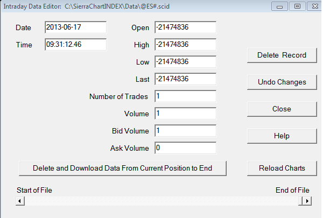Maximize the Intraday Data Editor window
The height and width of the screenshot is (218, 323).
[x=297, y=6]
